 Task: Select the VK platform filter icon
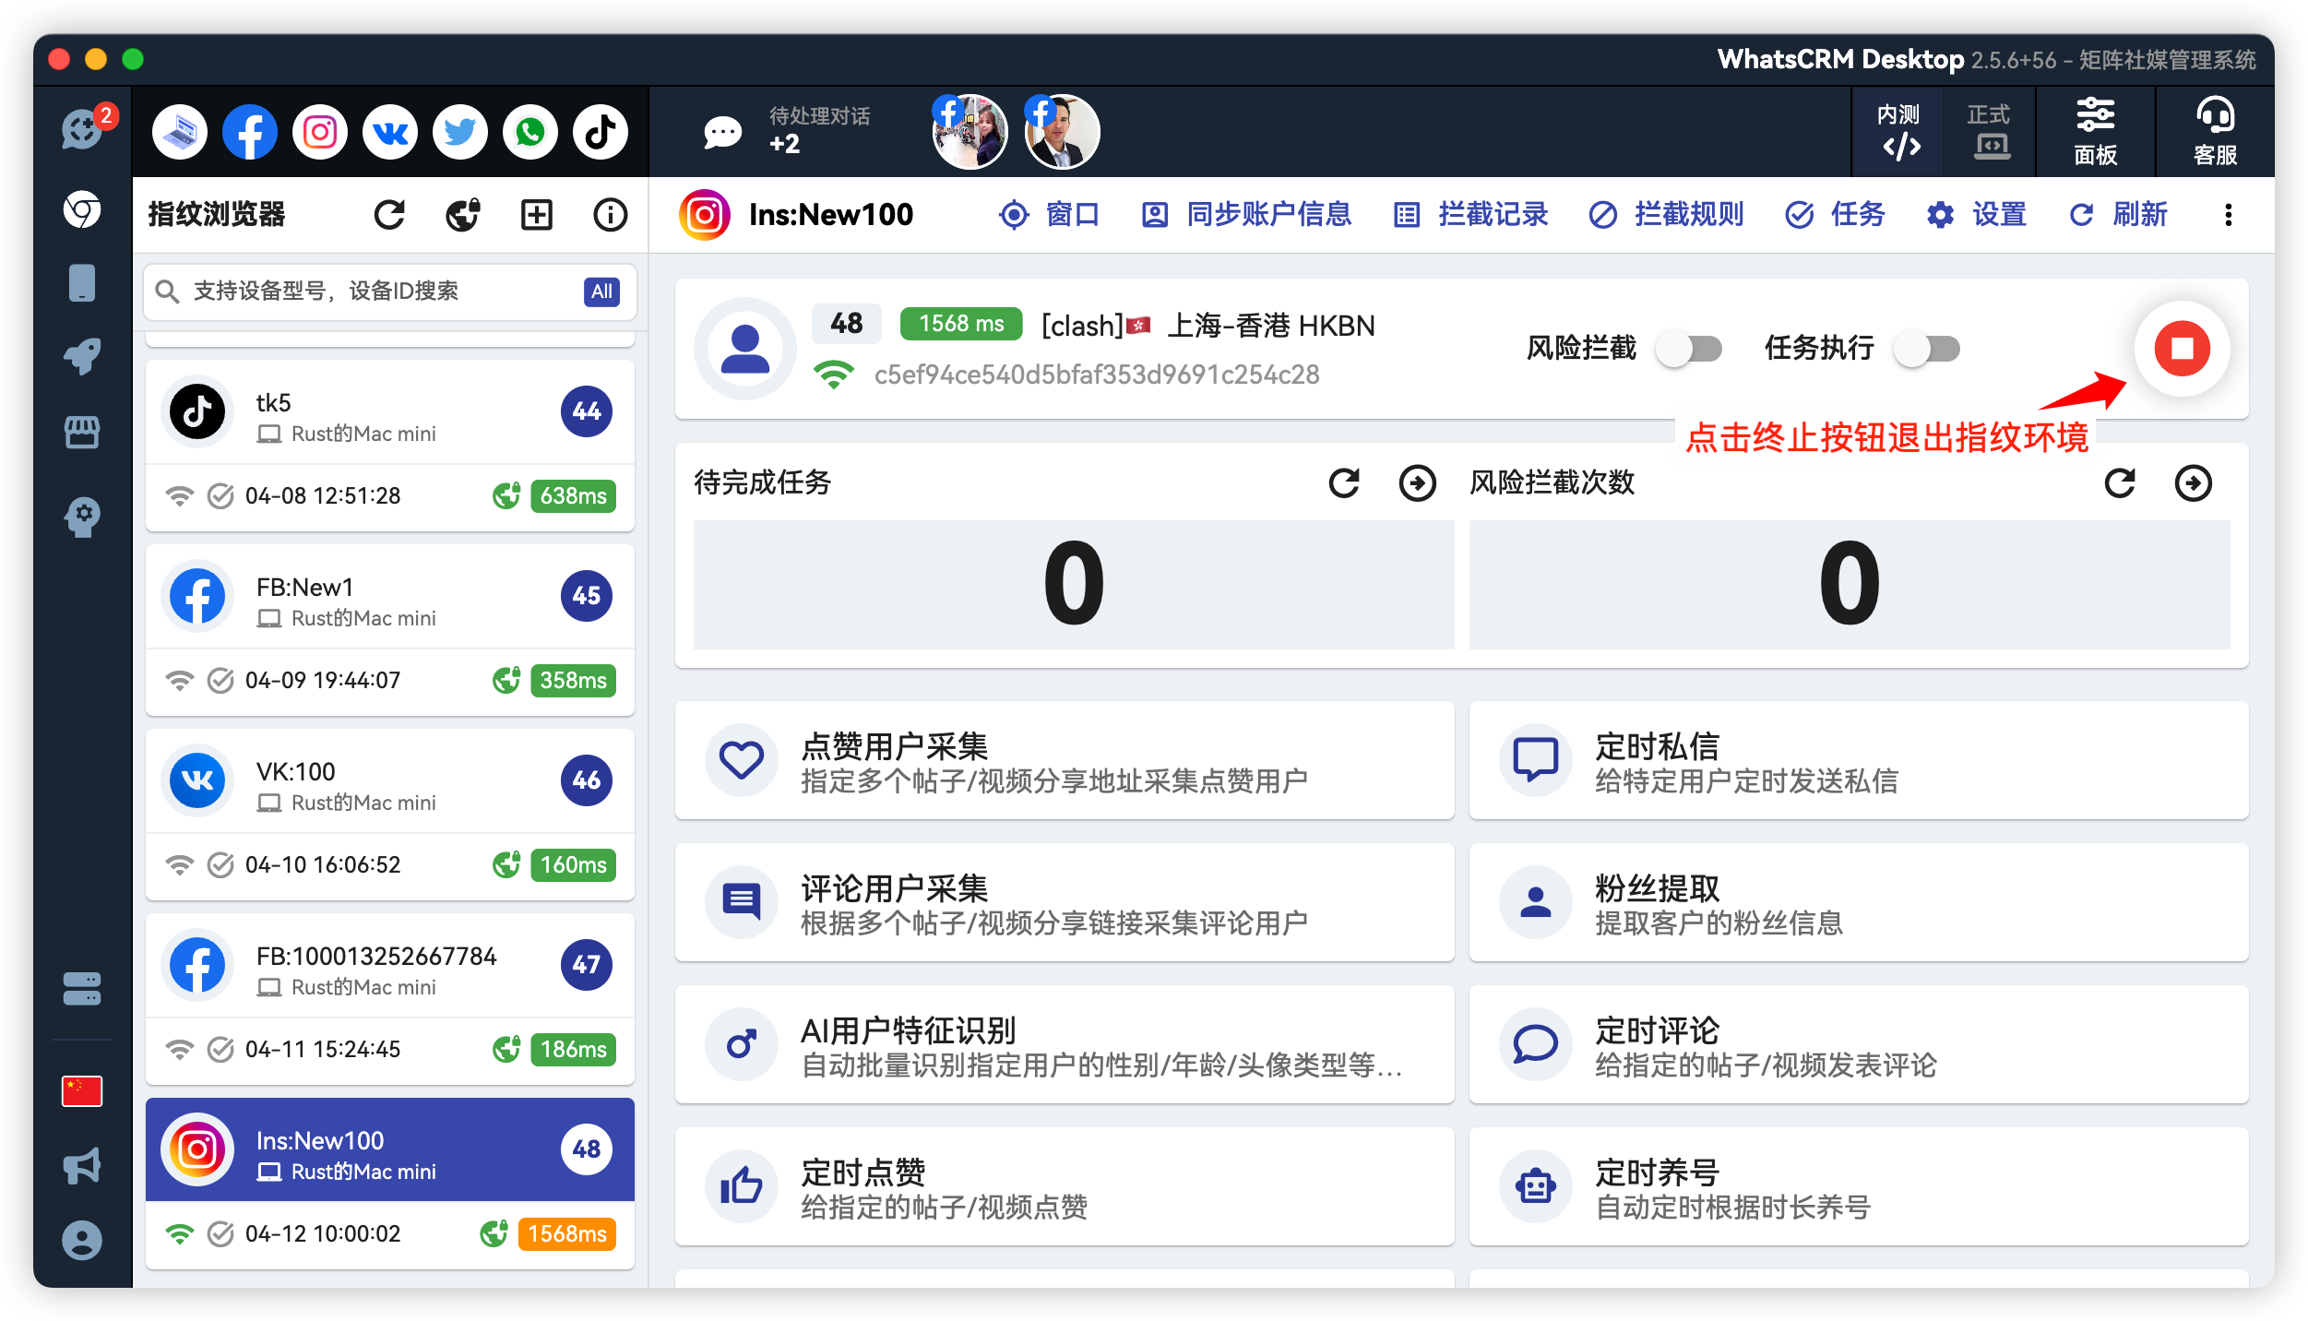click(389, 131)
